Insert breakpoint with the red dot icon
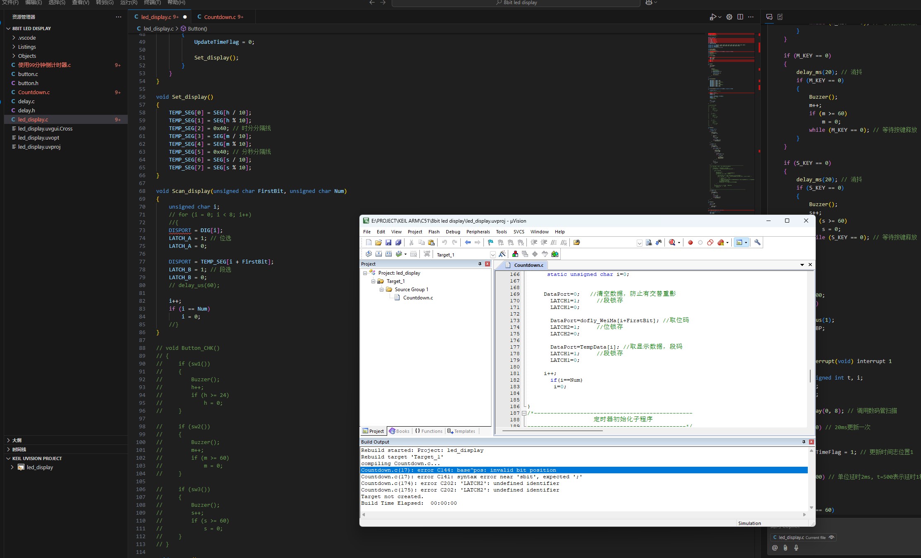Image resolution: width=921 pixels, height=558 pixels. tap(690, 242)
